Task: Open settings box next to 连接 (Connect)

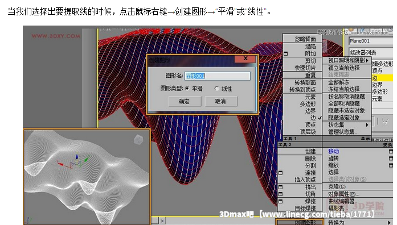Action: [x=281, y=173]
